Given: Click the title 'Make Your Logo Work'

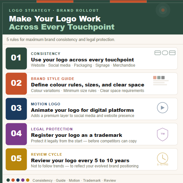Looking at the screenshot, I should click(x=55, y=19).
